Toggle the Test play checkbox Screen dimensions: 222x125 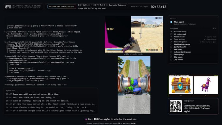click(171, 50)
